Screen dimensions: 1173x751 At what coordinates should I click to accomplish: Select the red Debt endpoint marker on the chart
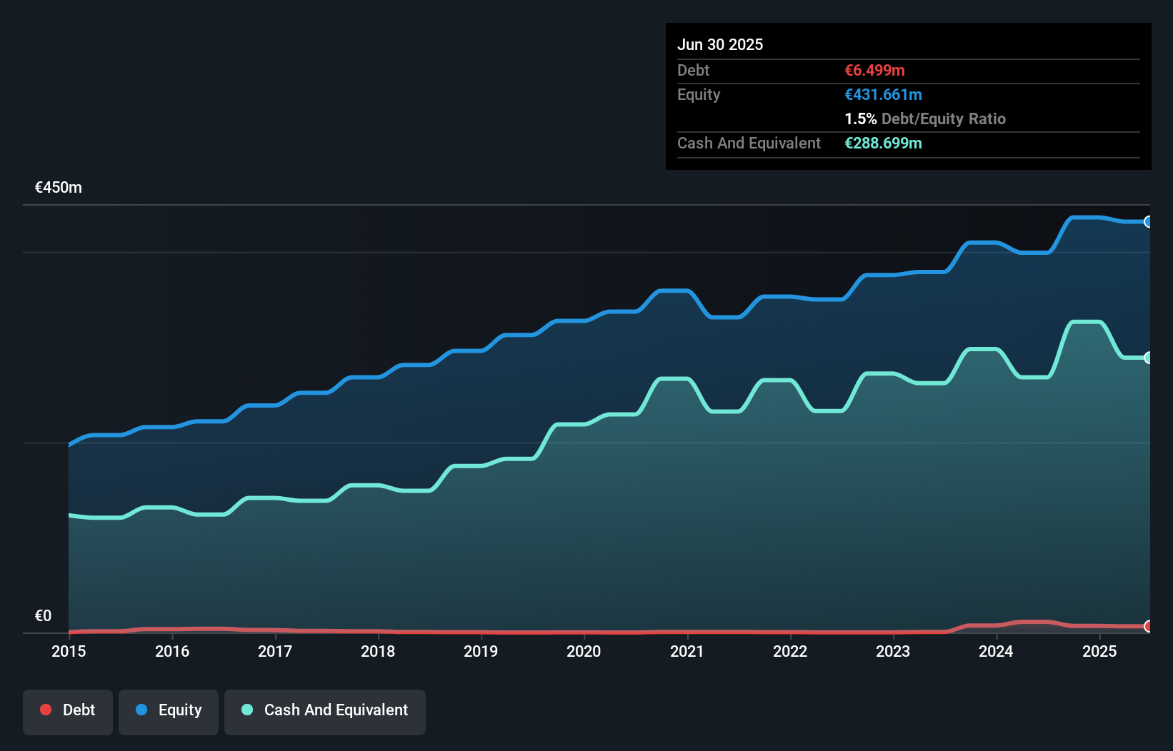click(x=1149, y=627)
